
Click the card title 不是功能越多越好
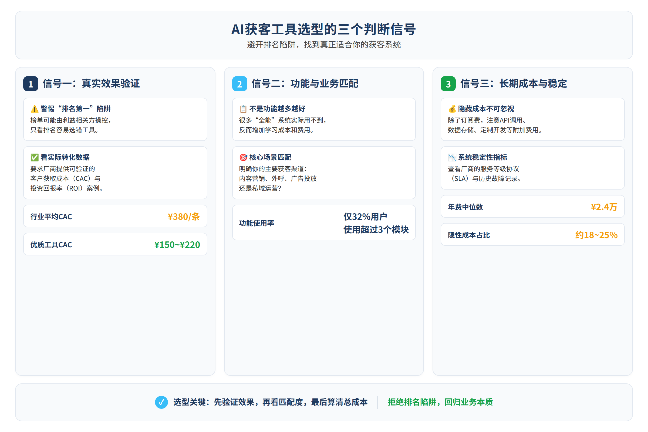pos(278,109)
